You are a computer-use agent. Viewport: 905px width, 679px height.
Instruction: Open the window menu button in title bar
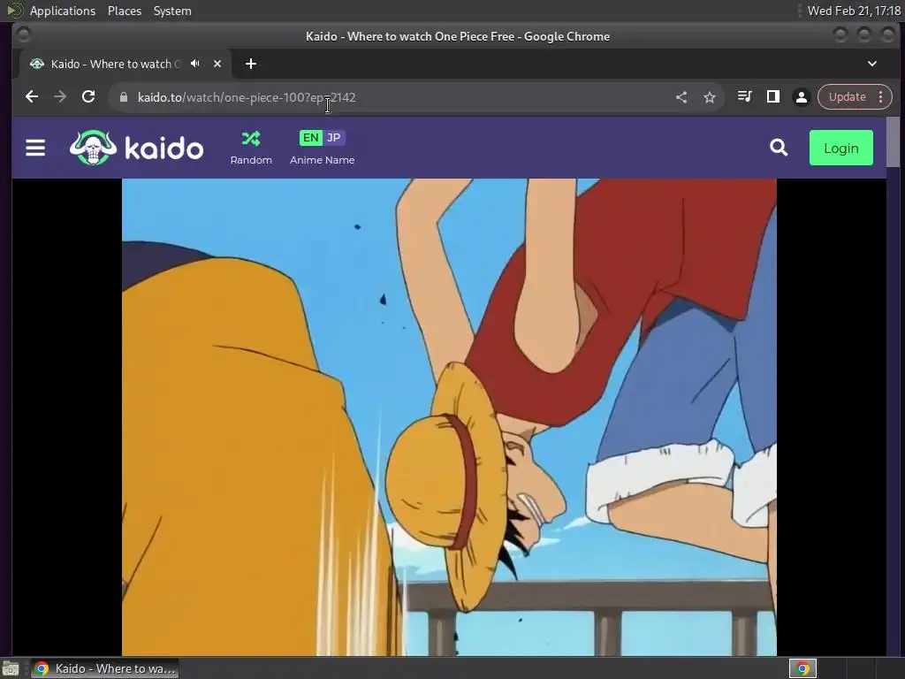[24, 35]
